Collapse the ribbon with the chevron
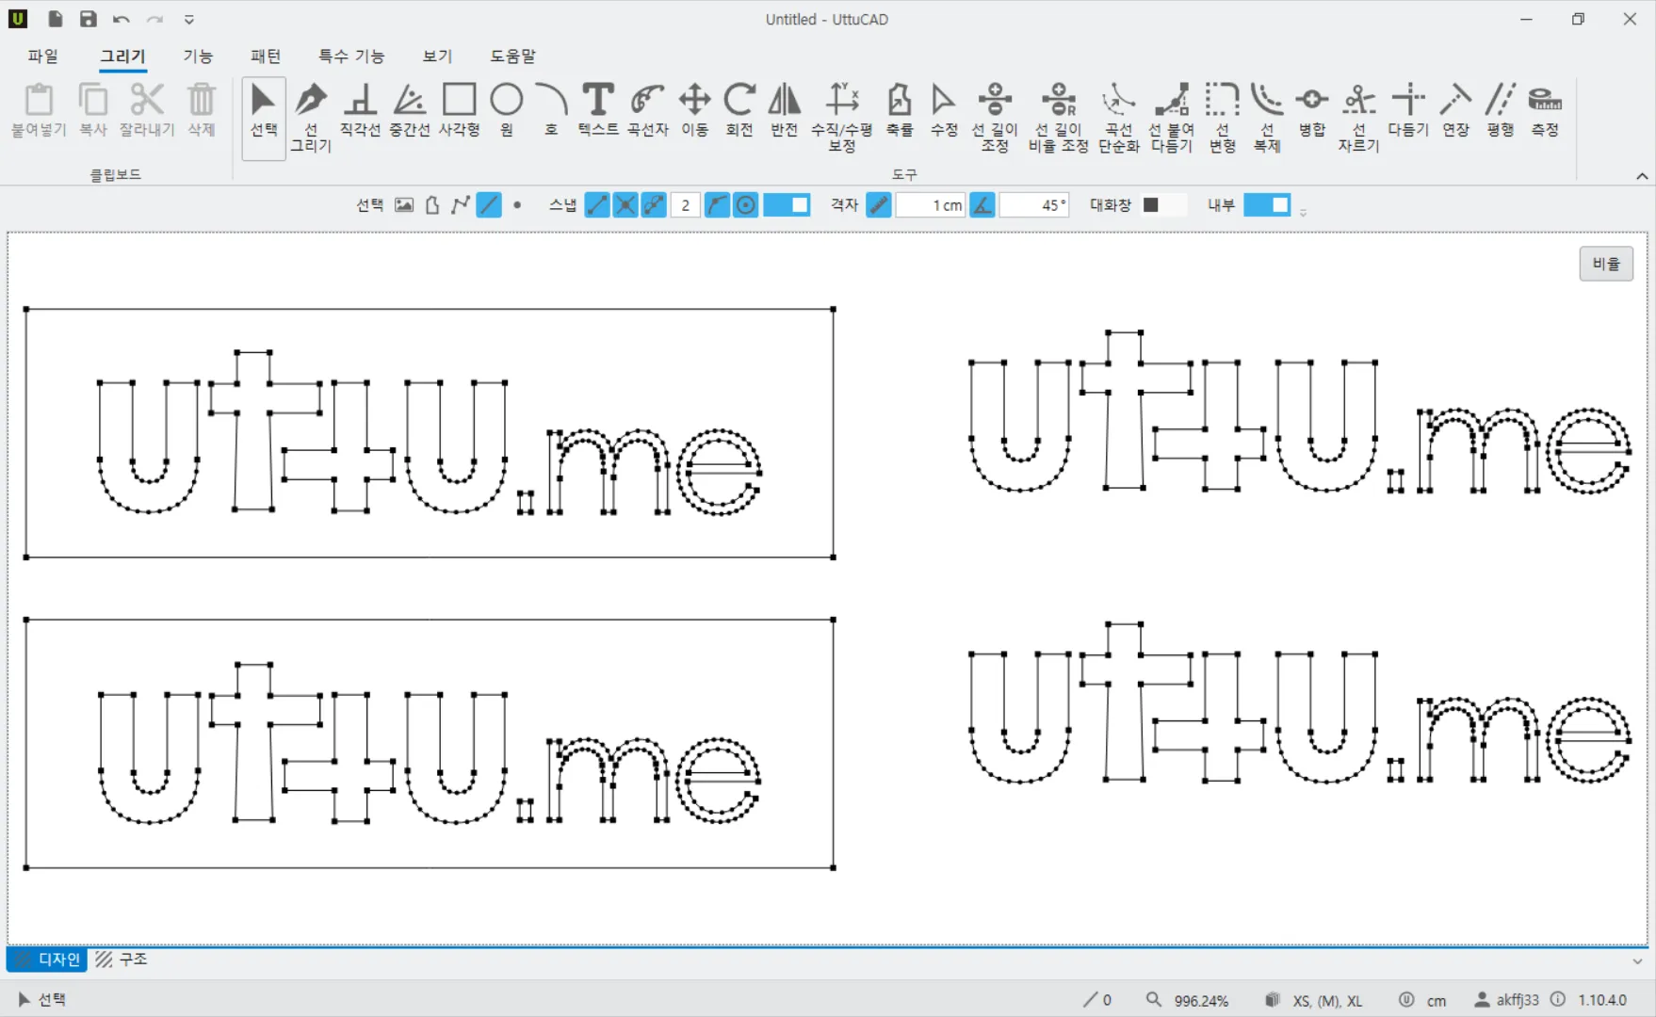 (1642, 176)
